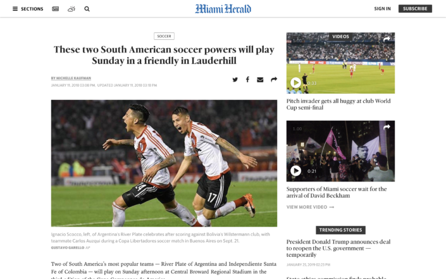Open the Sections hamburger menu
Image resolution: width=446 pixels, height=279 pixels.
(x=28, y=9)
